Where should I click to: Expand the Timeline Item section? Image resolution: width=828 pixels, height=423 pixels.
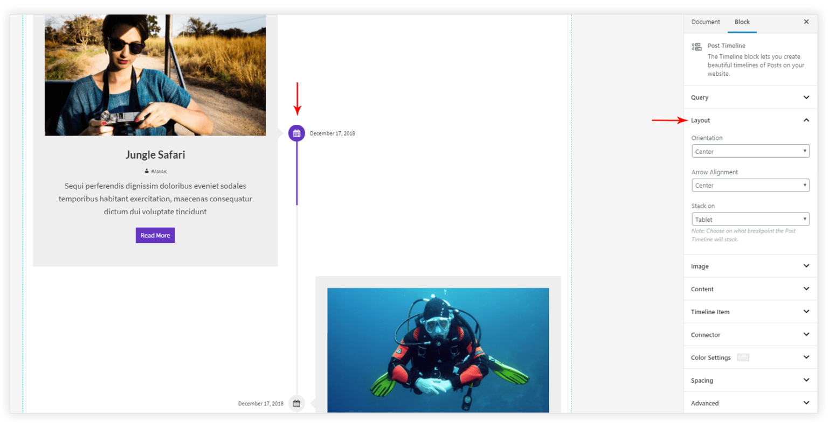[750, 312]
